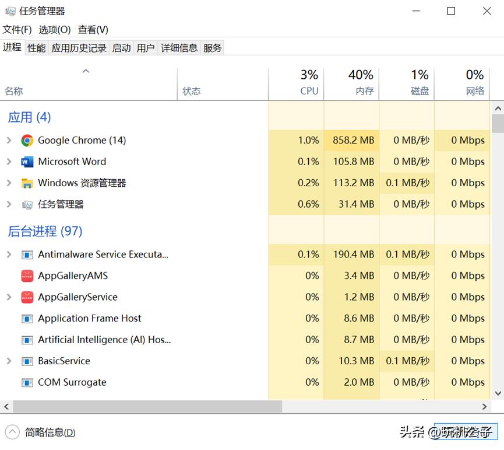
Task: Sort processes by CPU column header
Action: point(296,84)
